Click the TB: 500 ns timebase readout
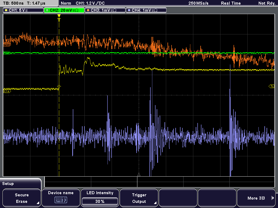The height and width of the screenshot is (208, 278). (13, 3)
